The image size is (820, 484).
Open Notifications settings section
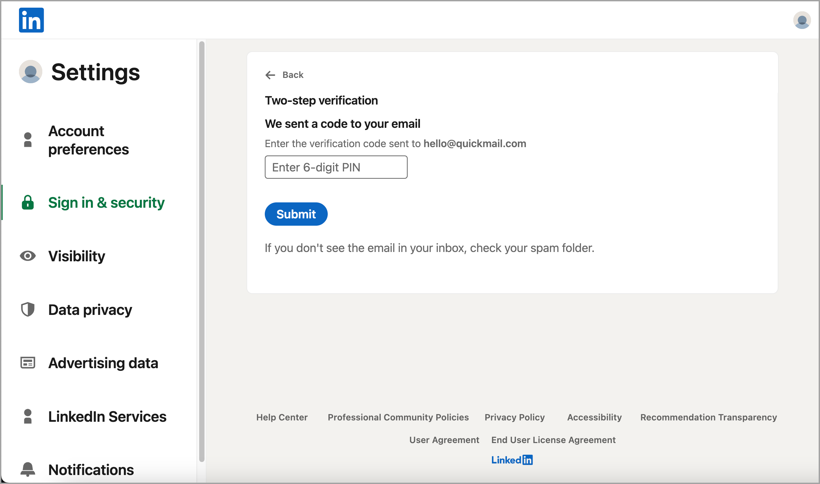(91, 470)
